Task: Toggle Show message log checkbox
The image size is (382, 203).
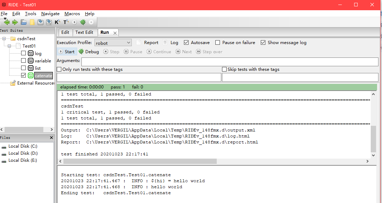Action: (263, 42)
